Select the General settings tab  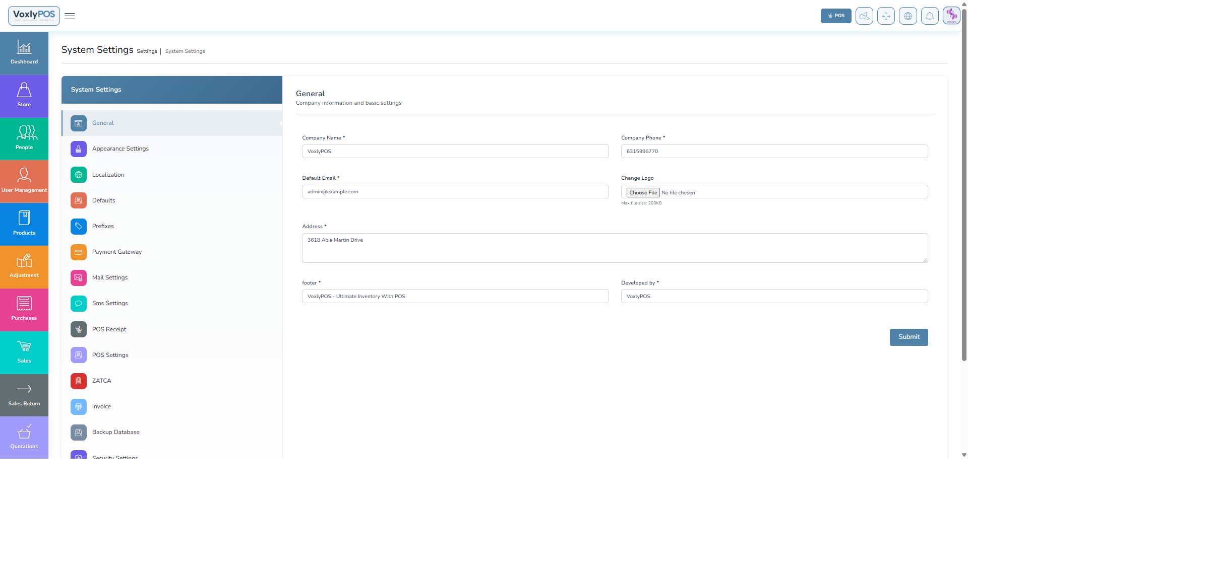click(x=103, y=123)
